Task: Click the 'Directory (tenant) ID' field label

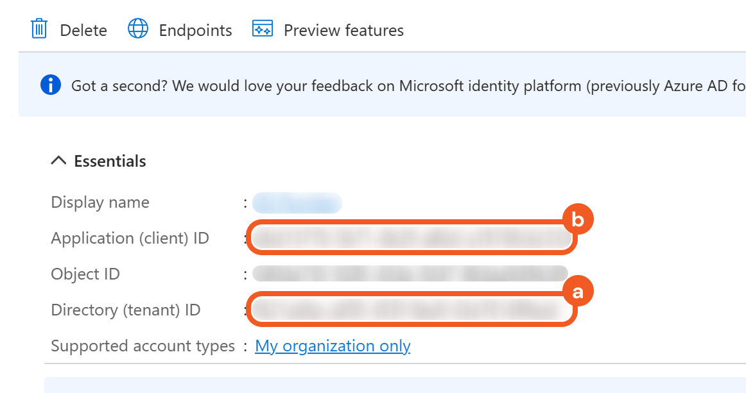Action: (126, 310)
